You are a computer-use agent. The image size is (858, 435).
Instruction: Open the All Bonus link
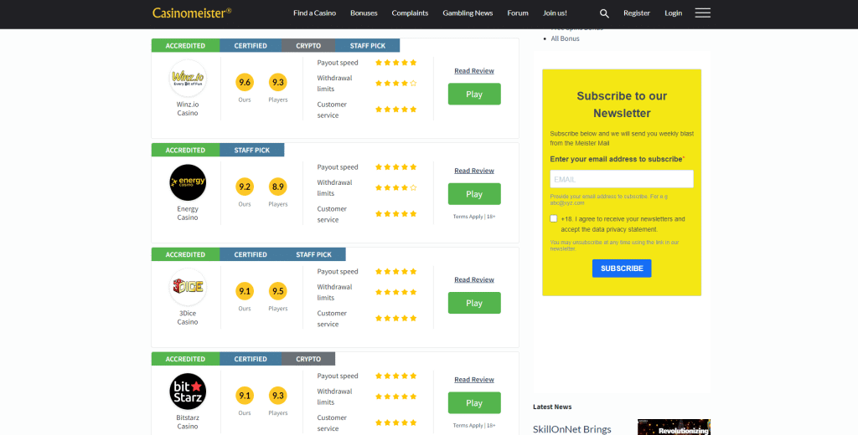566,38
